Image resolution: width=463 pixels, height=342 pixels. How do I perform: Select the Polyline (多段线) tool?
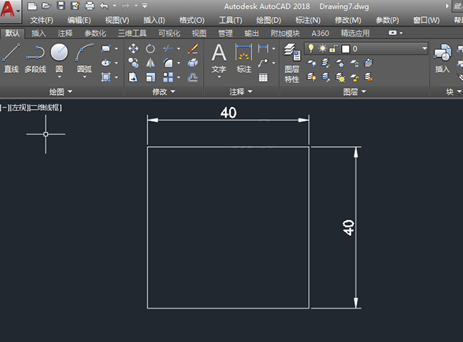click(x=35, y=58)
